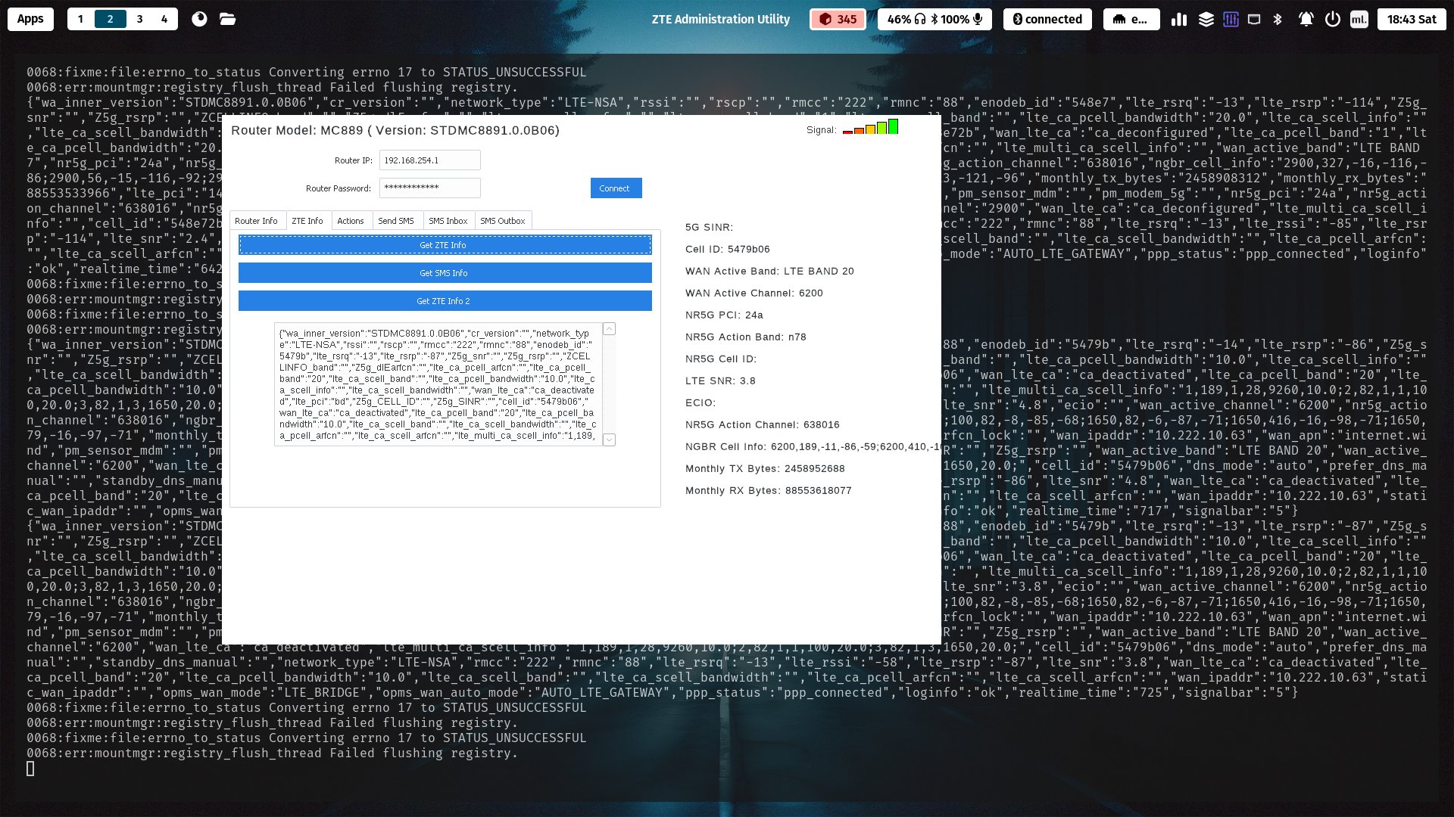Open the Send SMS tab
This screenshot has height=817, width=1454.
(395, 221)
